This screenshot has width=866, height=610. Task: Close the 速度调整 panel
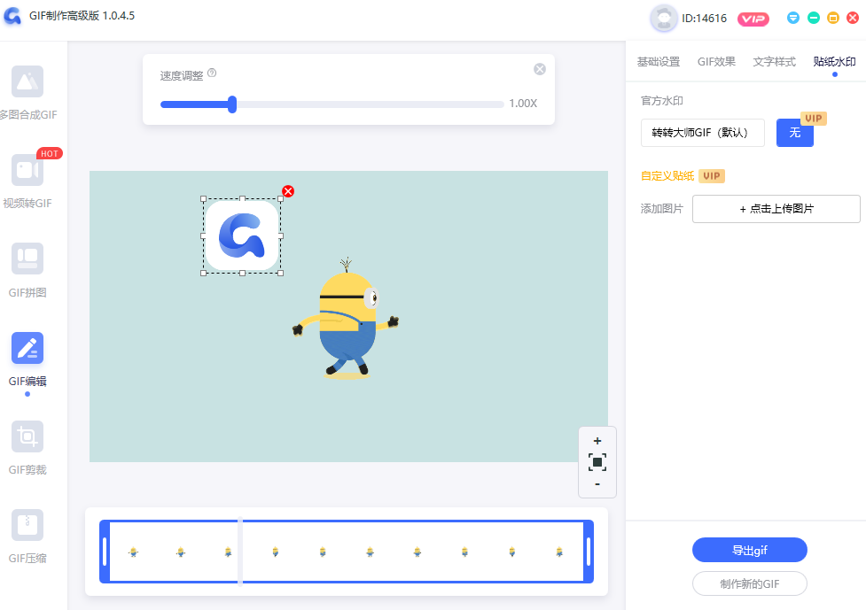pyautogui.click(x=540, y=69)
